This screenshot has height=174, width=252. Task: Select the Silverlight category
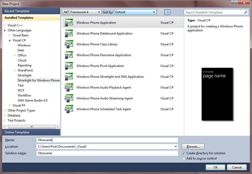pyautogui.click(x=25, y=75)
